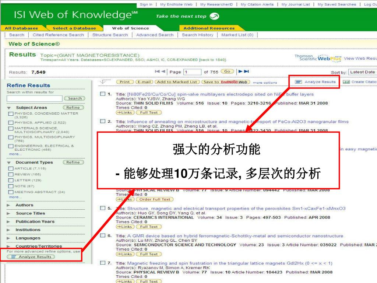Screen dimensions: 377x283
Task: Go to Cited Reference Search
Action: 59,35
